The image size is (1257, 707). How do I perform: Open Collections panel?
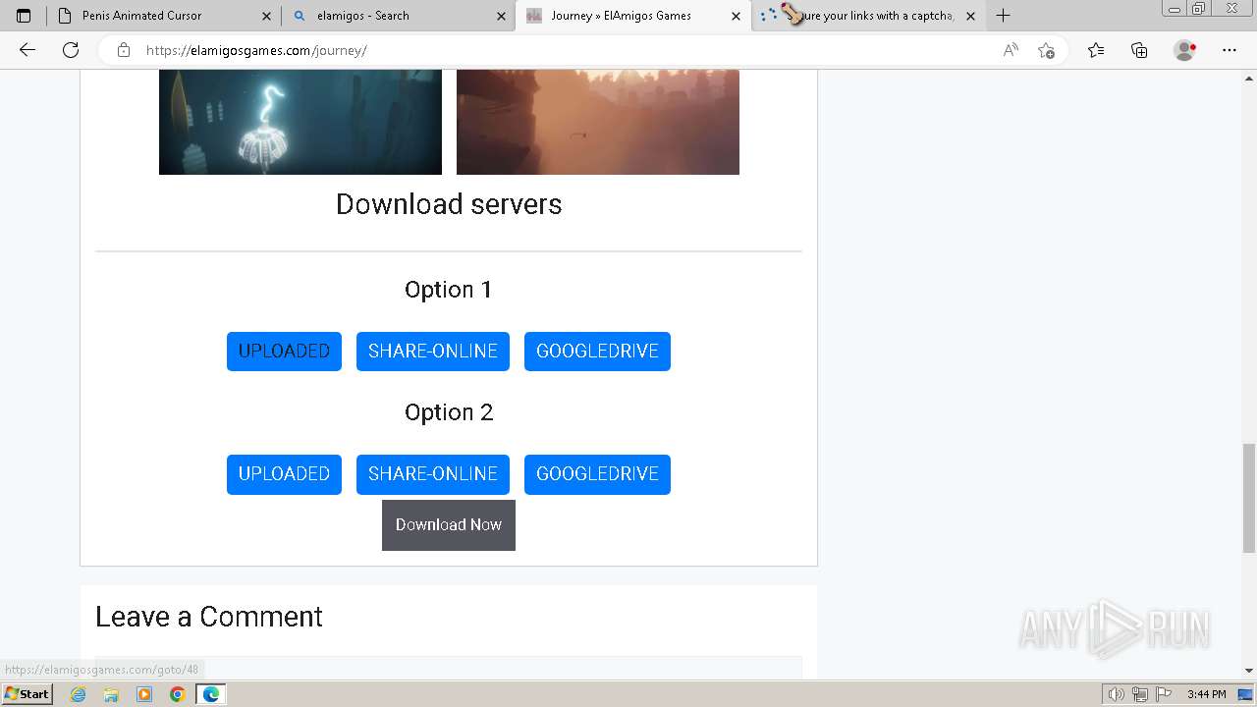pos(1139,50)
